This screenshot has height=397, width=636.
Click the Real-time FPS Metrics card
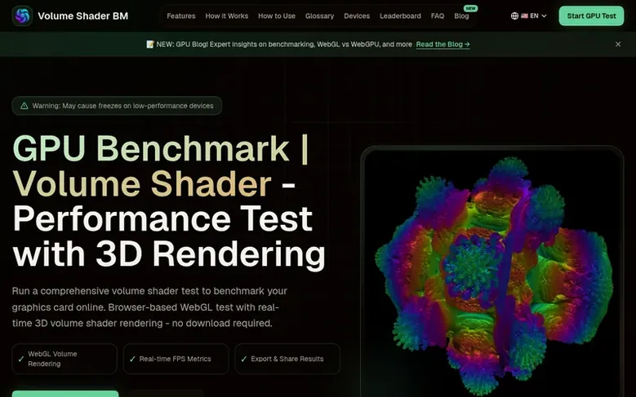(x=176, y=359)
